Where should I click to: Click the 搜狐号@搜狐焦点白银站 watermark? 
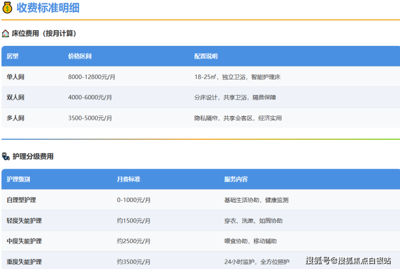click(x=348, y=261)
